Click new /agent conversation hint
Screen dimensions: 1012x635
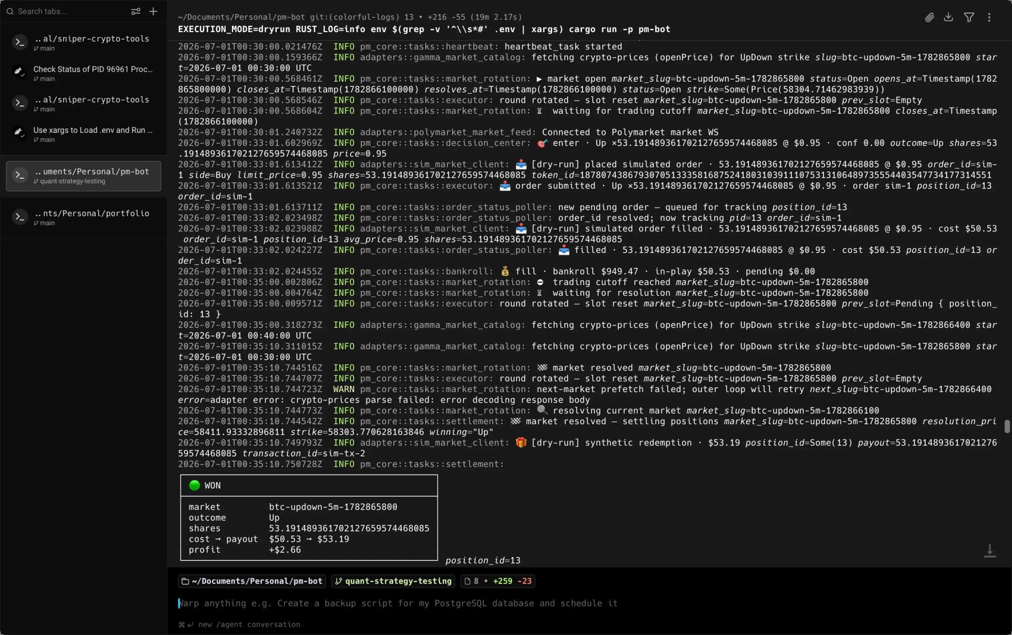click(x=239, y=624)
